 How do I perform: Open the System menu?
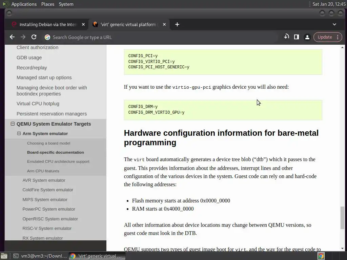66,4
